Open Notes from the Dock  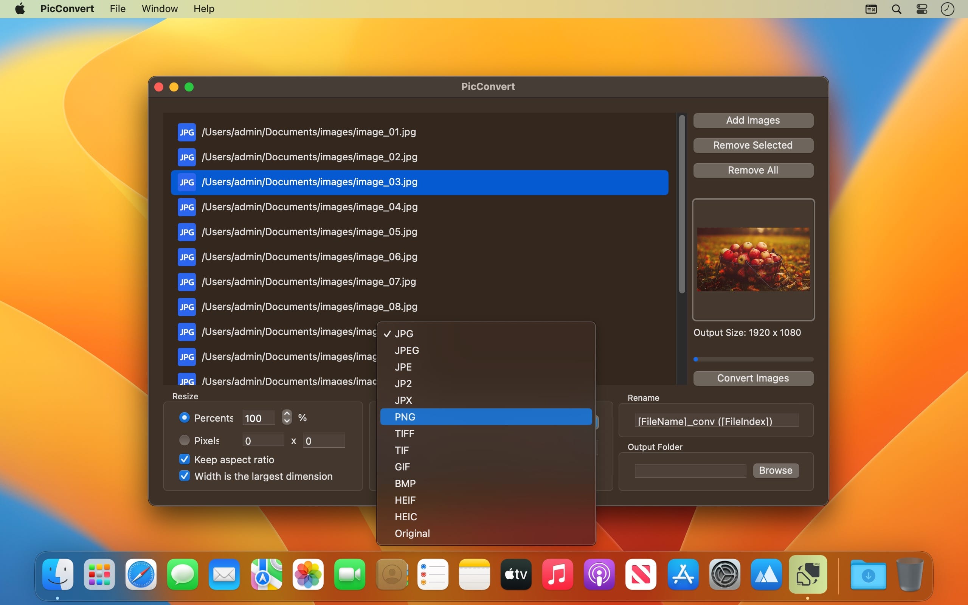click(475, 574)
